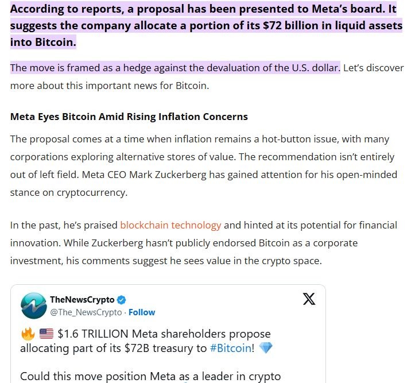
Task: Follow TheNewsCrypto on X
Action: (x=142, y=312)
